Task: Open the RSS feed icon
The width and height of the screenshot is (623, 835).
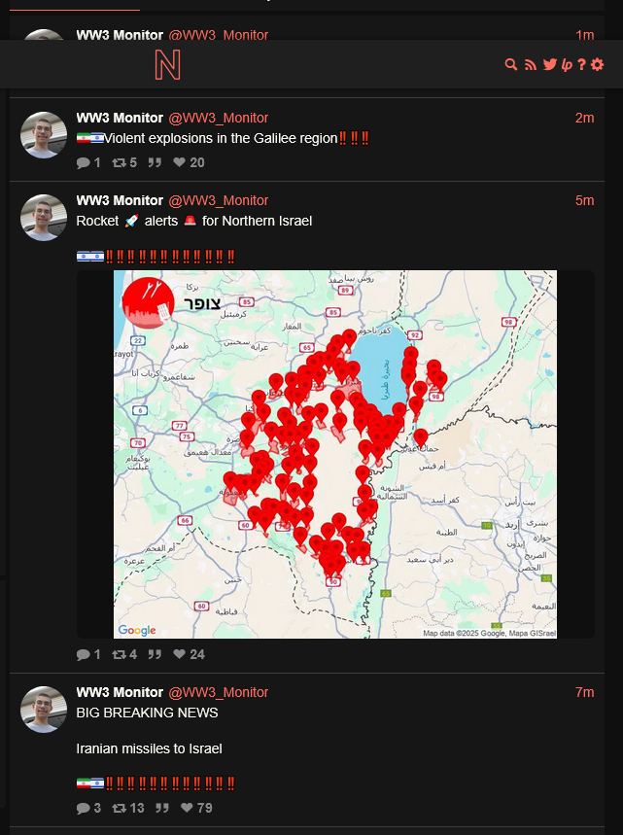Action: 531,64
